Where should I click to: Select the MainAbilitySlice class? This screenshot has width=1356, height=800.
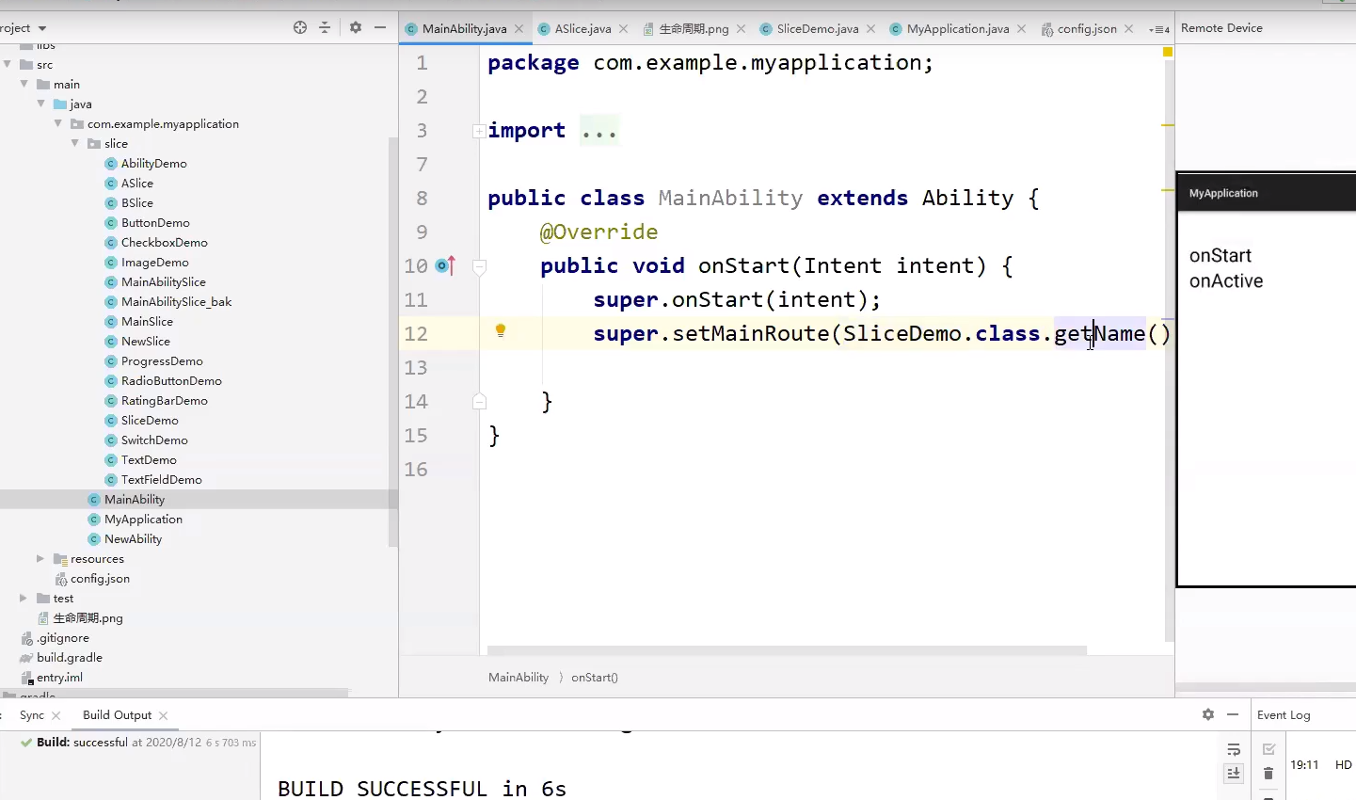[x=163, y=282]
